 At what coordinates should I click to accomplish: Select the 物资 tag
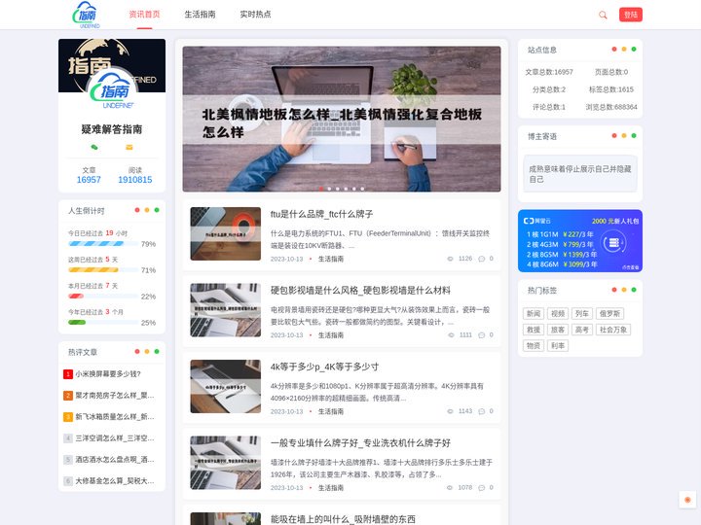[534, 346]
